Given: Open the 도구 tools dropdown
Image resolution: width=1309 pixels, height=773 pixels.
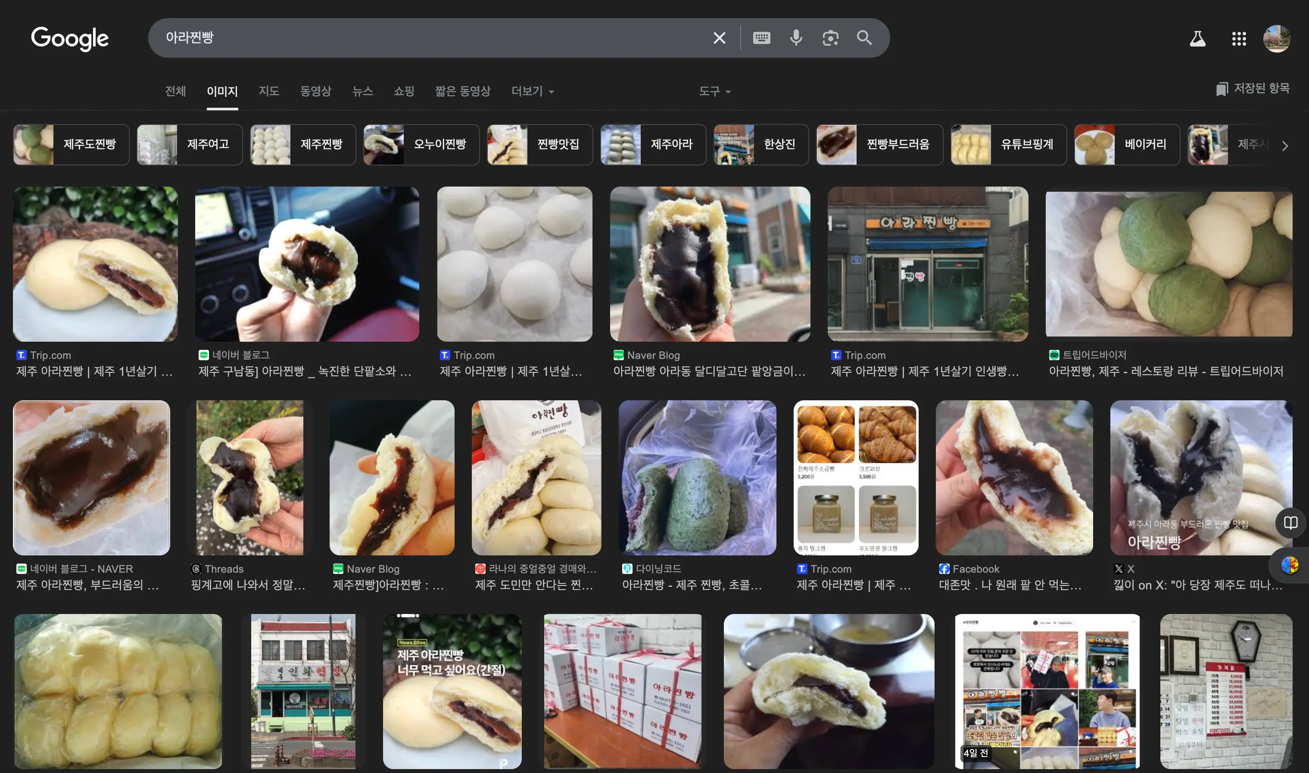Looking at the screenshot, I should (714, 91).
